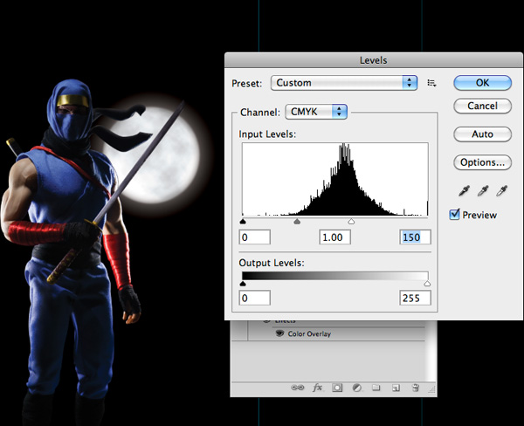
Task: Apply Auto levels
Action: point(483,134)
